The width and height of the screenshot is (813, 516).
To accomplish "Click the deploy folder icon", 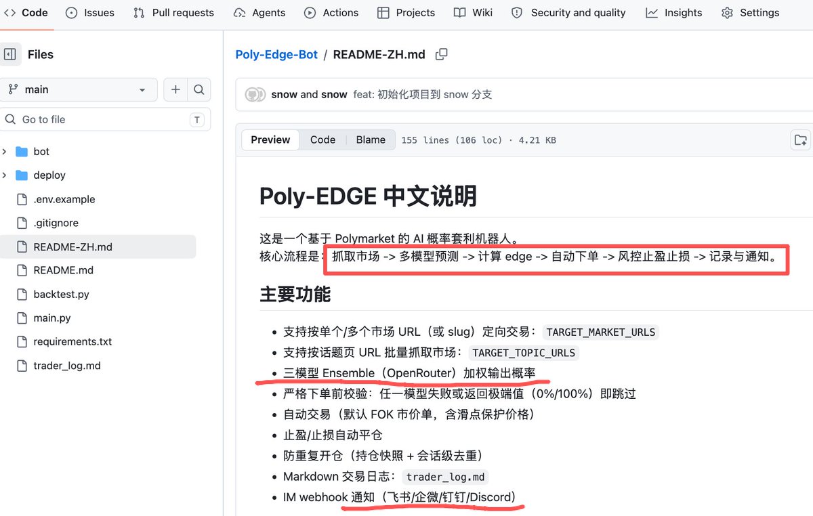I will [x=21, y=175].
